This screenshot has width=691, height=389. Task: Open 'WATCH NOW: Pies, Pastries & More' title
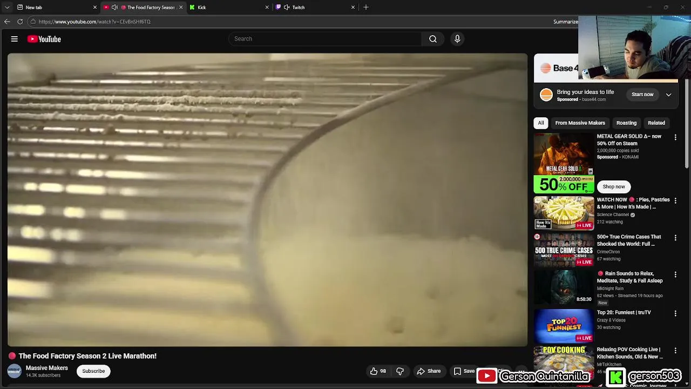pos(633,203)
